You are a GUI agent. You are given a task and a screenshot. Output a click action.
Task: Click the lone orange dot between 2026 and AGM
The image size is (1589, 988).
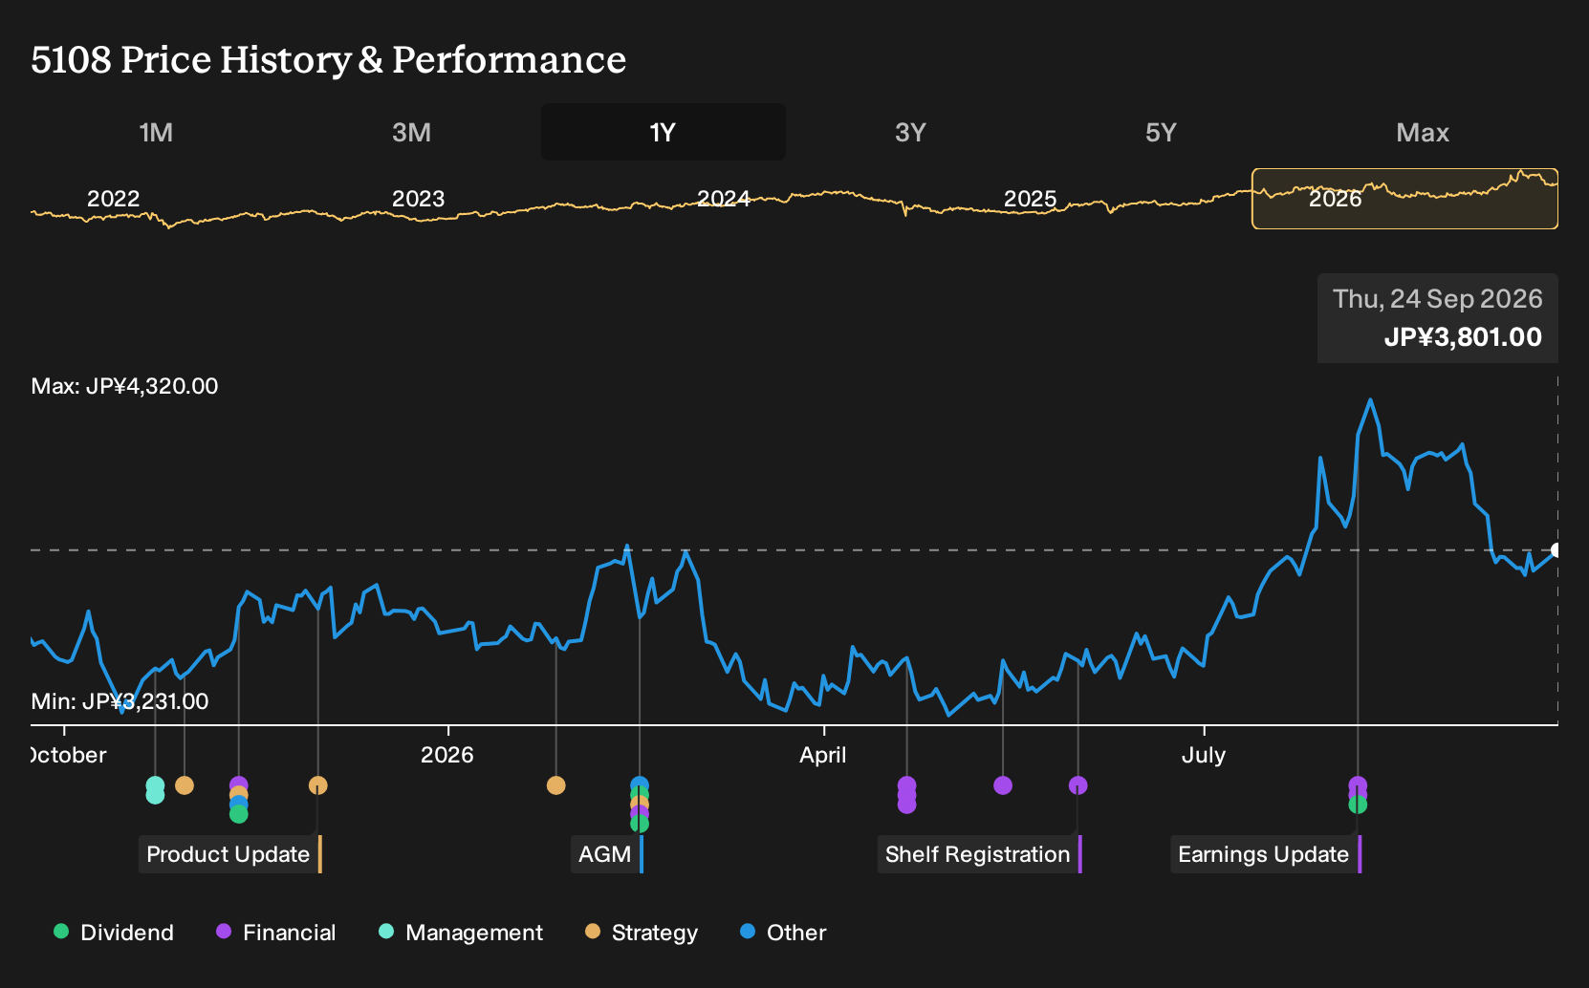[x=556, y=785]
